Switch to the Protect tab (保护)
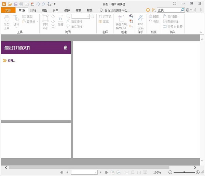This screenshot has width=205, height=176. point(67,10)
